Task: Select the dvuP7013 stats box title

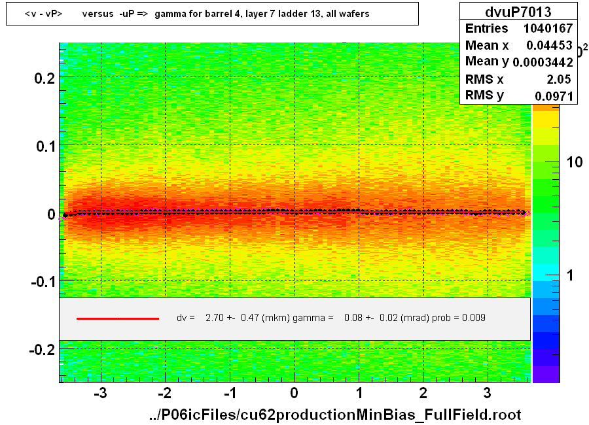Action: (x=518, y=12)
